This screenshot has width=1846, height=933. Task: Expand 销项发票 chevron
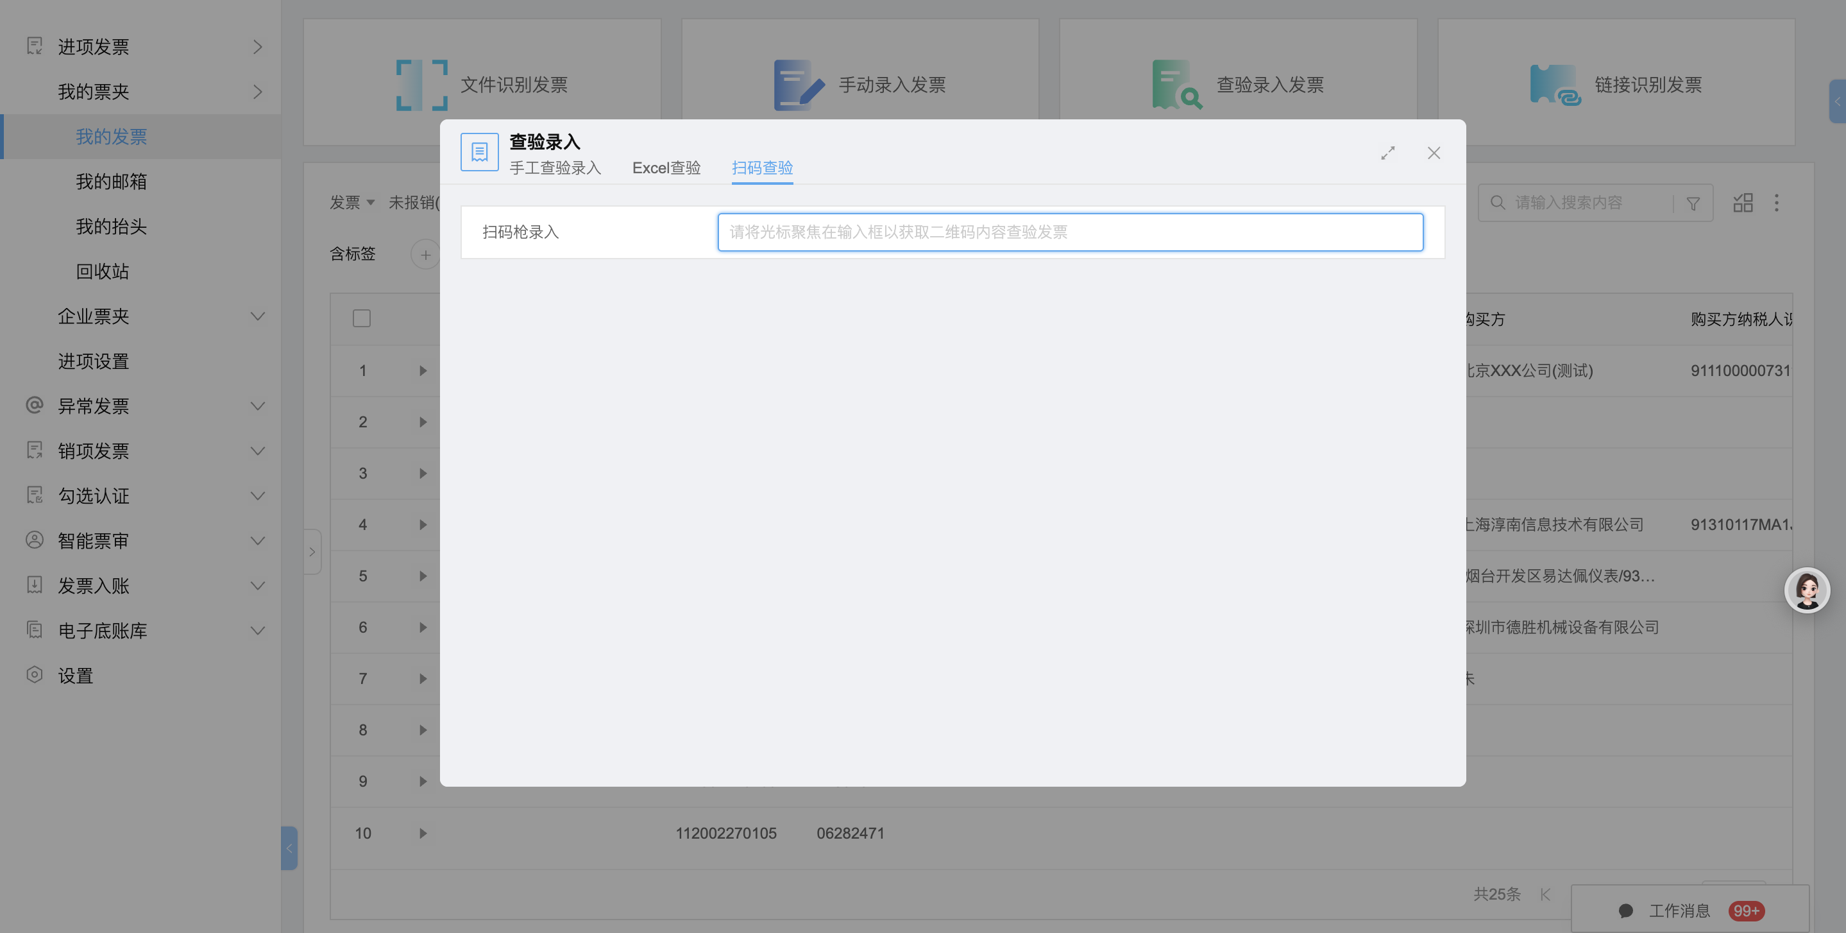(x=258, y=451)
